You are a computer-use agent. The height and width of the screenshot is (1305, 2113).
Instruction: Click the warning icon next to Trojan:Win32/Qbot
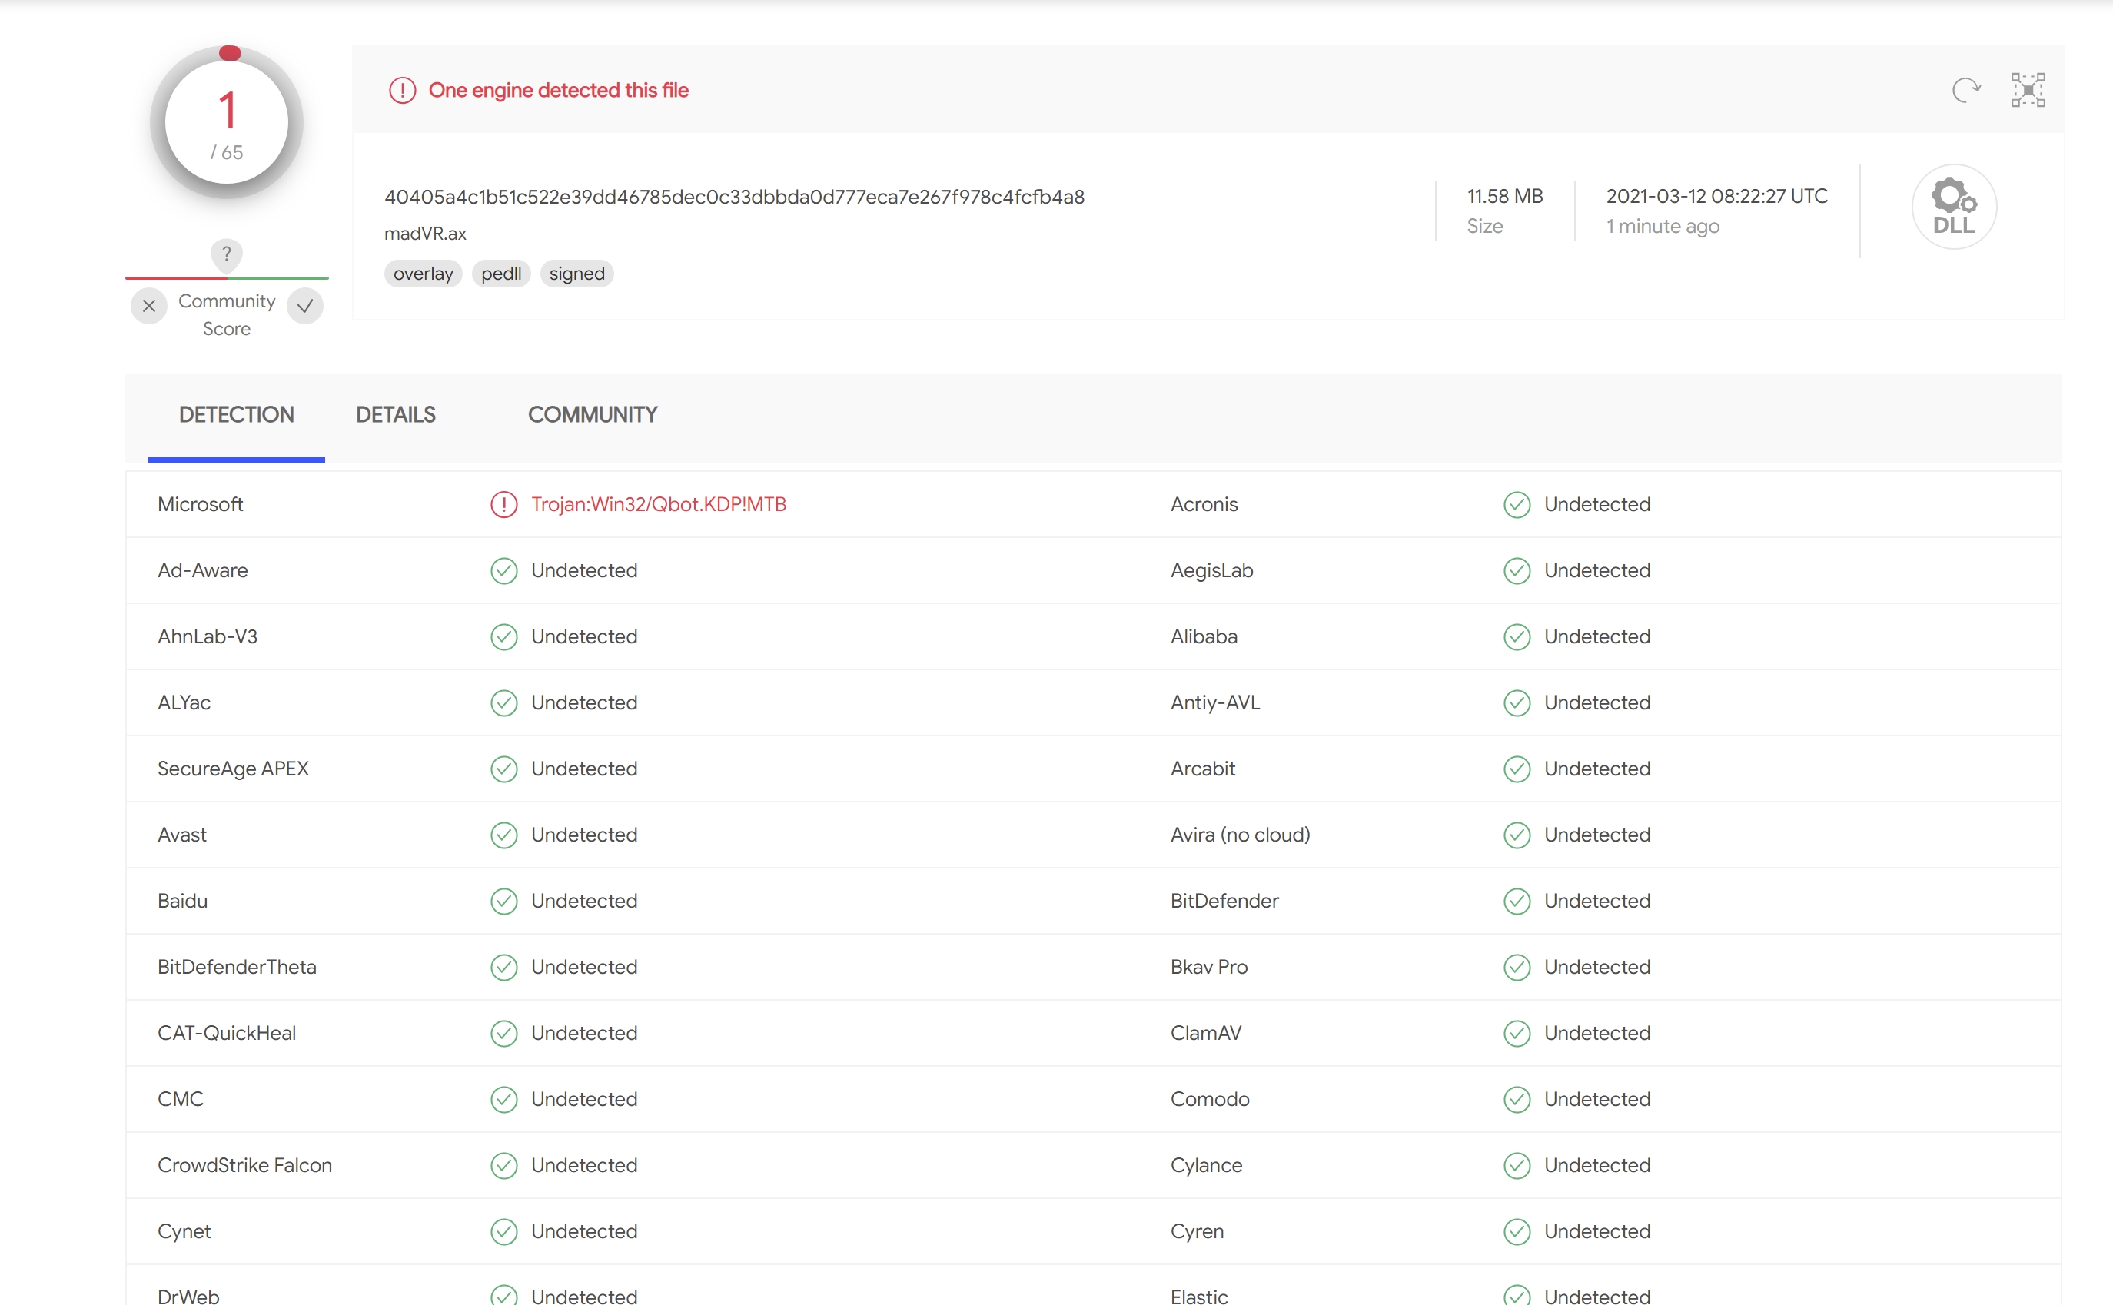point(504,504)
